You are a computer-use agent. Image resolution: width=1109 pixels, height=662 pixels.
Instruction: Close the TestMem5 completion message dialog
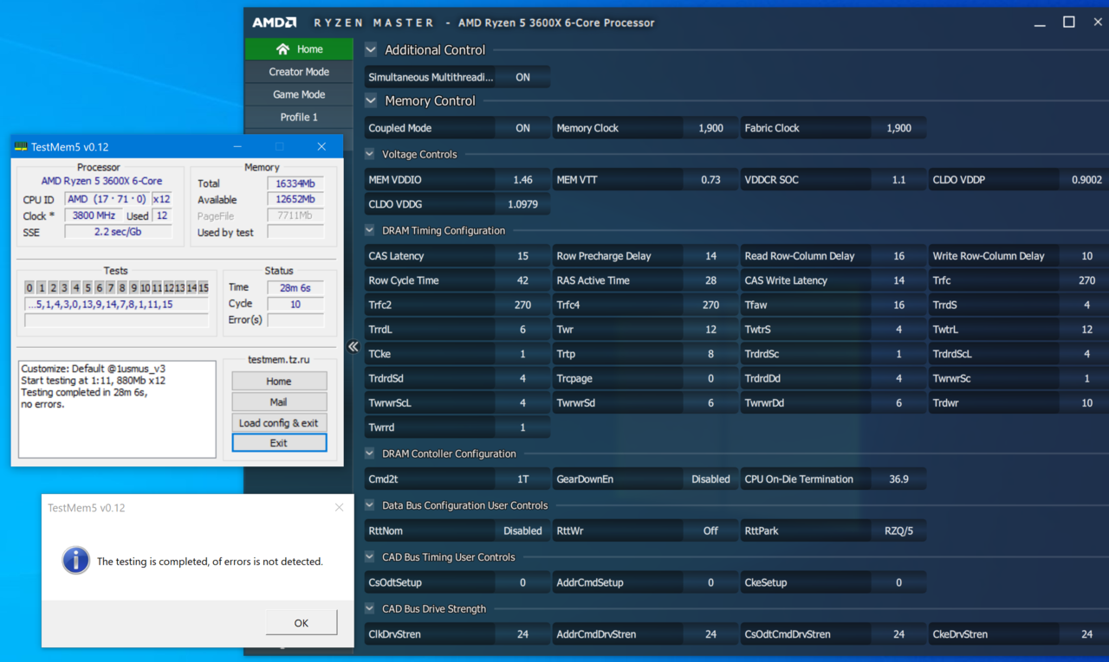339,507
